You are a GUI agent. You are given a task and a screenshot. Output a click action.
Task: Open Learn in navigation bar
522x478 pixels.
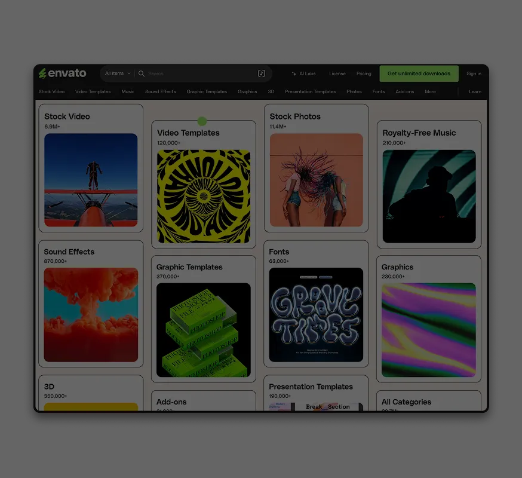tap(475, 91)
